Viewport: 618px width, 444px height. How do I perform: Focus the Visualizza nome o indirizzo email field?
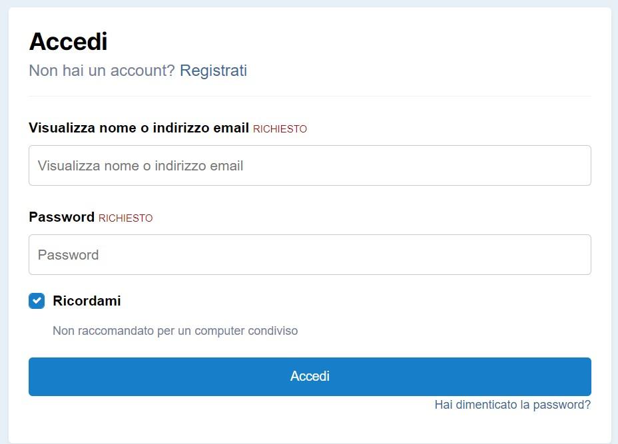310,166
